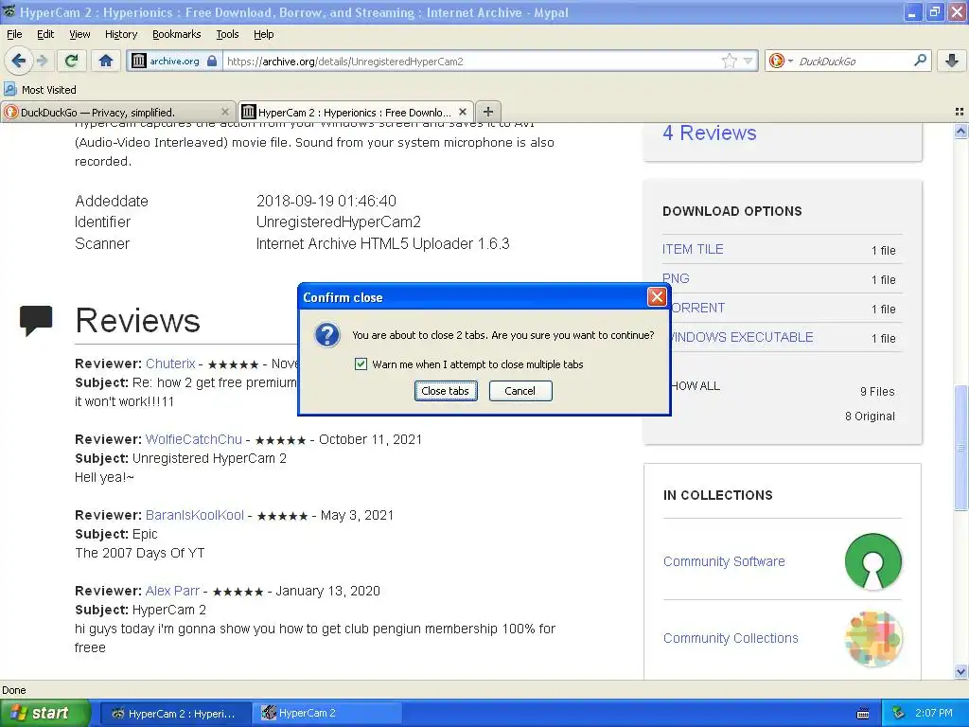
Task: Open the Help menu
Action: point(263,34)
